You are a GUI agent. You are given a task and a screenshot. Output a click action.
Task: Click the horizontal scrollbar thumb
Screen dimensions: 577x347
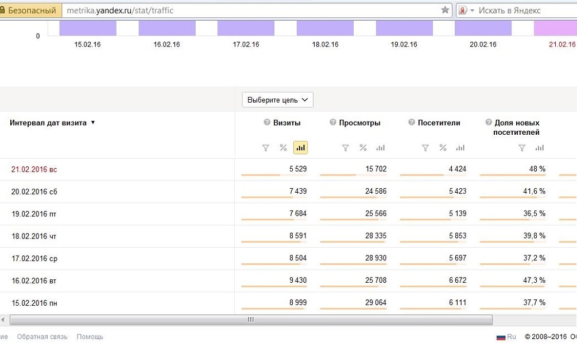click(251, 320)
